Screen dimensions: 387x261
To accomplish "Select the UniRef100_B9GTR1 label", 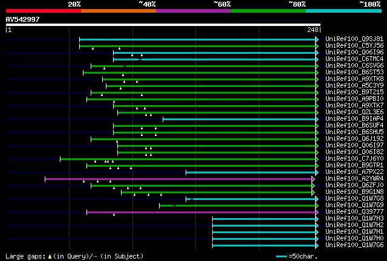I will [x=354, y=166].
